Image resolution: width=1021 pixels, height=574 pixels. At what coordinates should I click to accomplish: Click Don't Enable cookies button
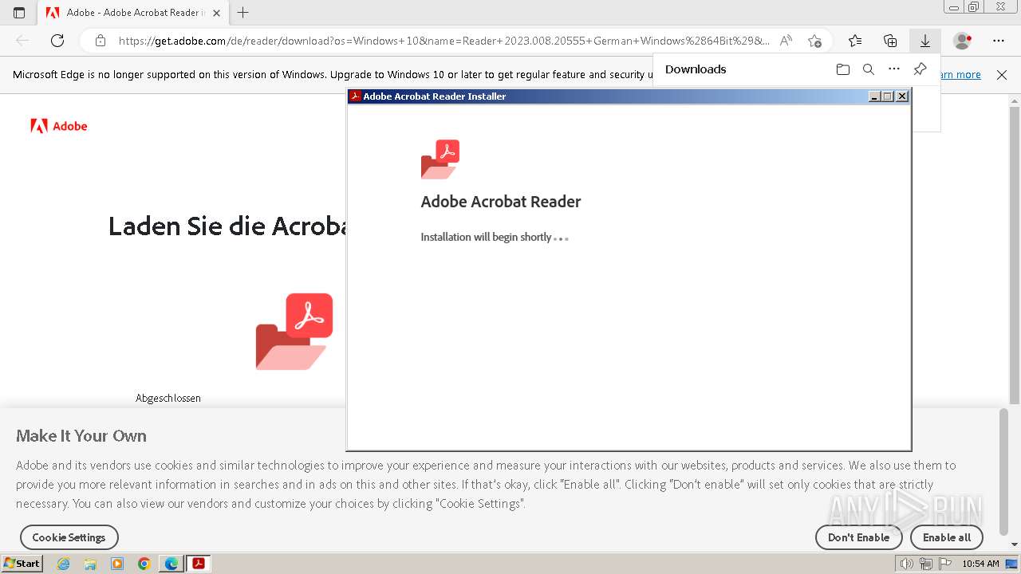[858, 537]
